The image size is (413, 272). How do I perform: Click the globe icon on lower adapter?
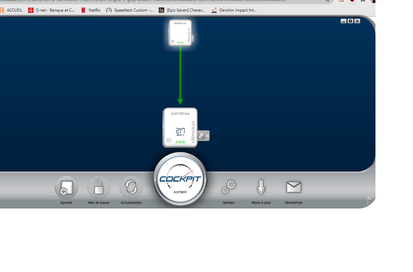(169, 141)
